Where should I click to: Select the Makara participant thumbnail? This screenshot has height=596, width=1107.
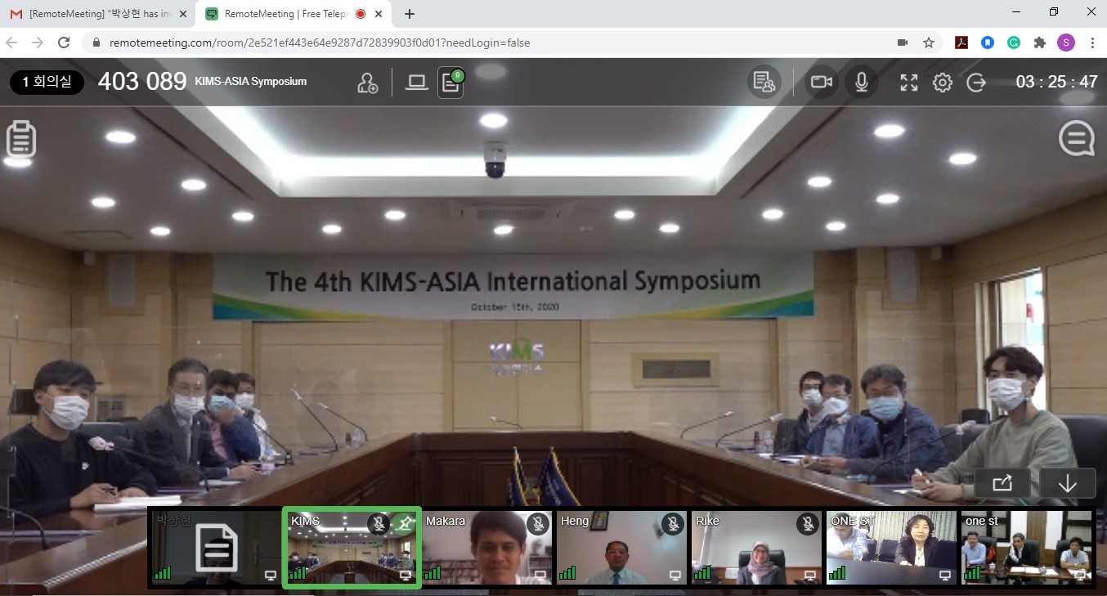(486, 547)
